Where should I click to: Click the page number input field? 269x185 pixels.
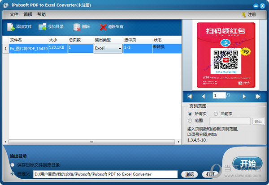[219, 96]
